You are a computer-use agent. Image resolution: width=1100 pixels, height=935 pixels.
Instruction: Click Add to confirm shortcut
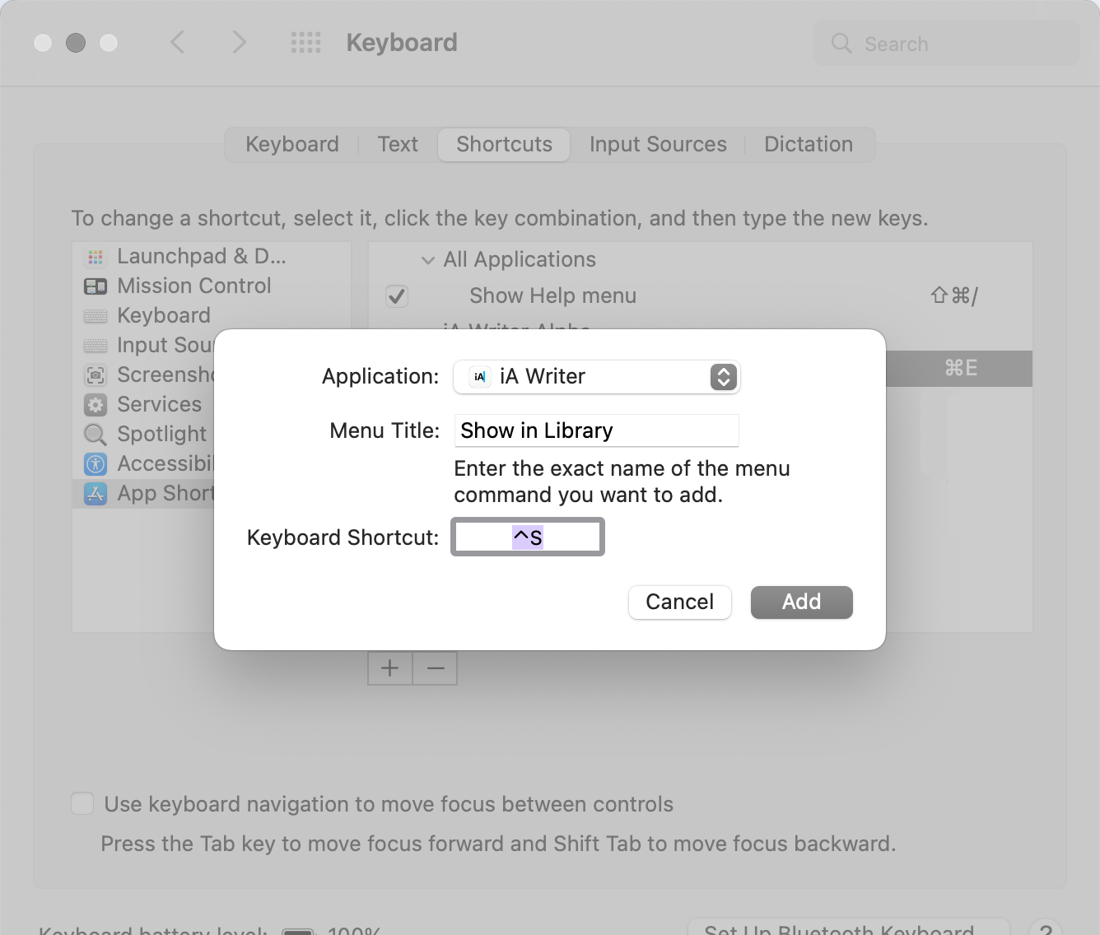click(x=802, y=602)
